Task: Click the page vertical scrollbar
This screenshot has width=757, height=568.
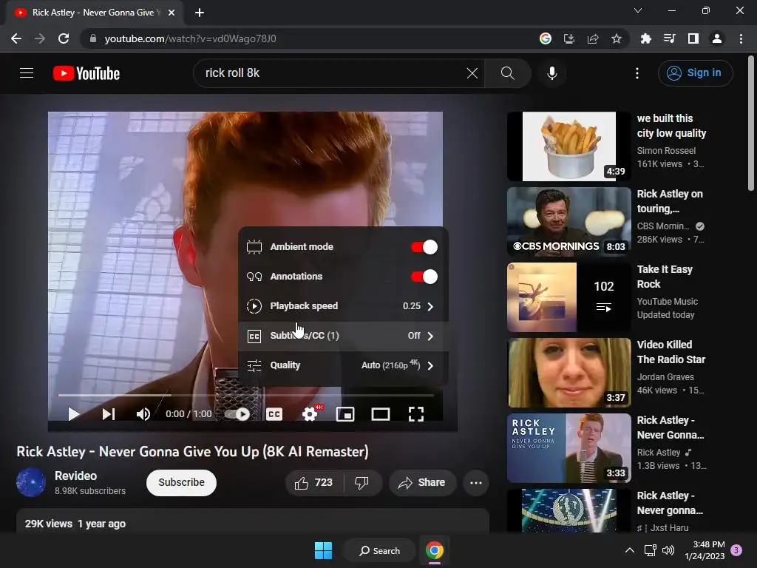Action: click(751, 124)
